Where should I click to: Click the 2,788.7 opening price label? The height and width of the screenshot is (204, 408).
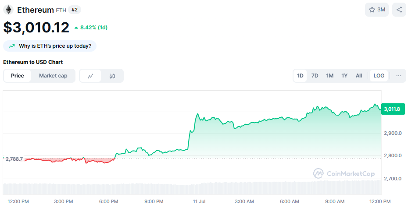[14, 159]
